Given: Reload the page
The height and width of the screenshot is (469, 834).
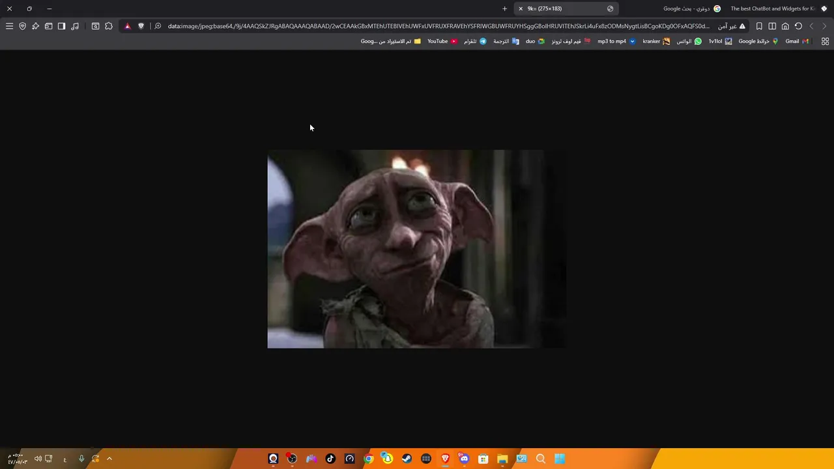Looking at the screenshot, I should pos(798,26).
